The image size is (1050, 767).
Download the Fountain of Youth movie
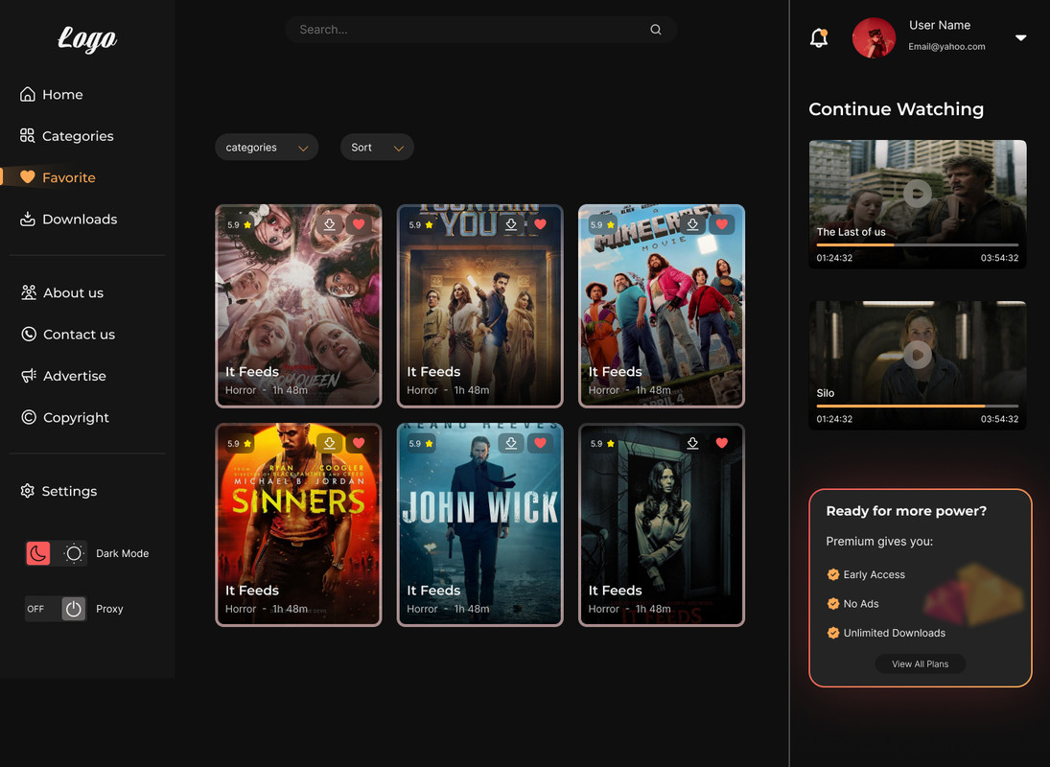(x=511, y=224)
